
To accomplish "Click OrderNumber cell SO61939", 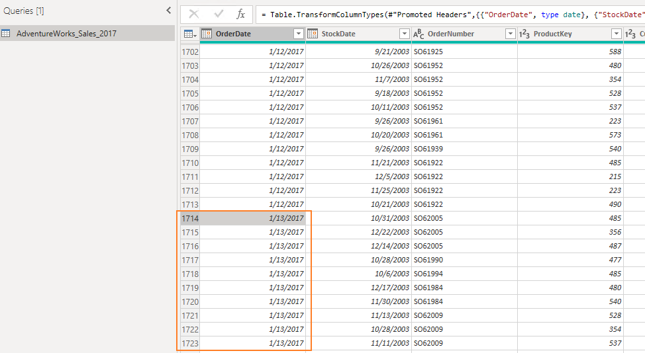I will (x=464, y=149).
